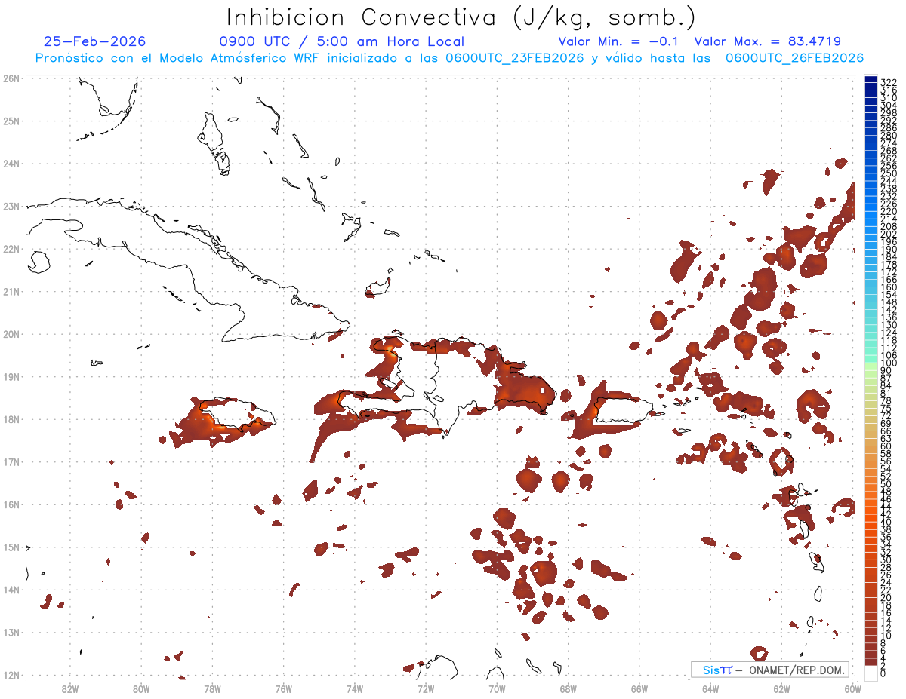Click the 24N latitude label
Screen dimensions: 906x699
coord(11,164)
